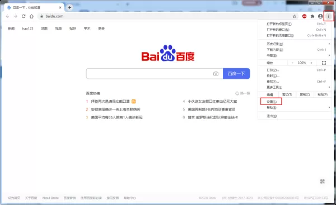Image resolution: width=336 pixels, height=205 pixels.
Task: Click 粘贴(P) in the edit row
Action: pos(323,95)
